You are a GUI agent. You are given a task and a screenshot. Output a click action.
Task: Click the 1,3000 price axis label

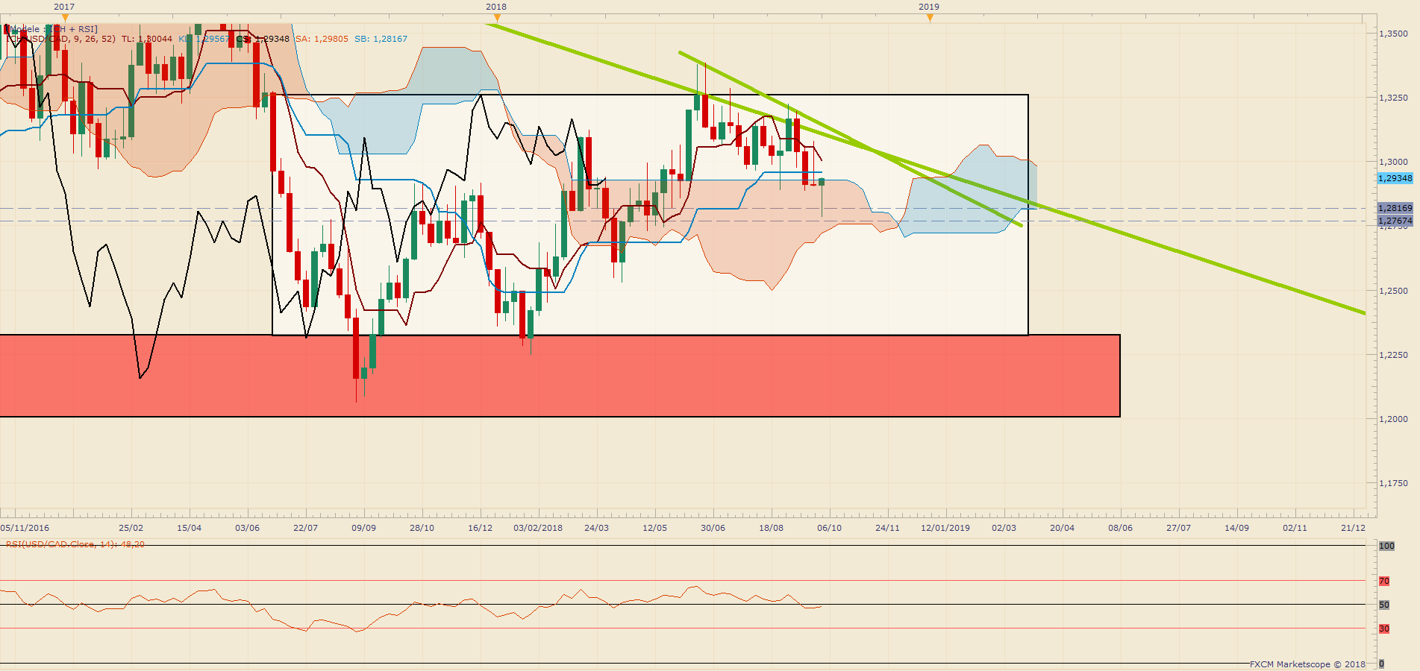(x=1393, y=162)
